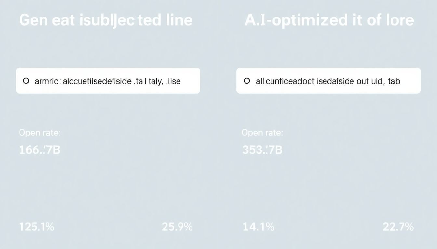The width and height of the screenshot is (437, 249).
Task: Click the left column 'Open rate:' label
Action: [x=40, y=133]
